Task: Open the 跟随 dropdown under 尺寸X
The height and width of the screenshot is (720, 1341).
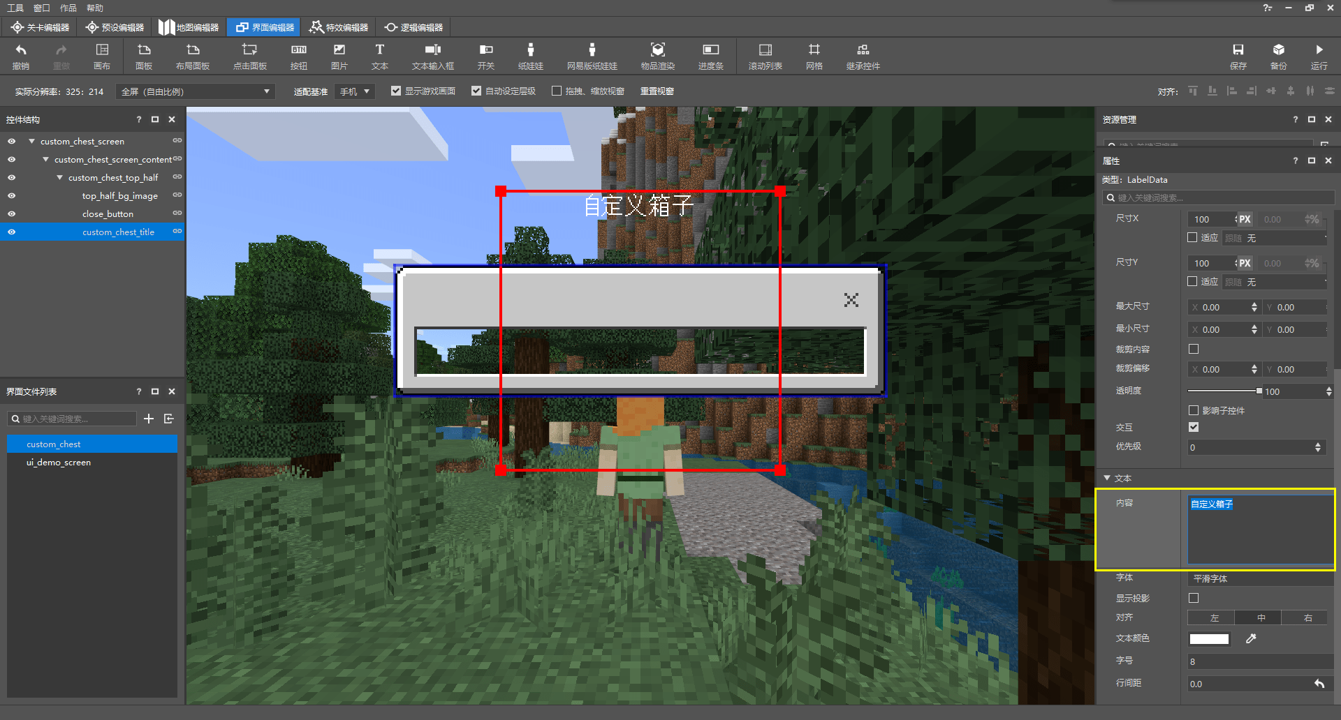Action: coord(1276,238)
